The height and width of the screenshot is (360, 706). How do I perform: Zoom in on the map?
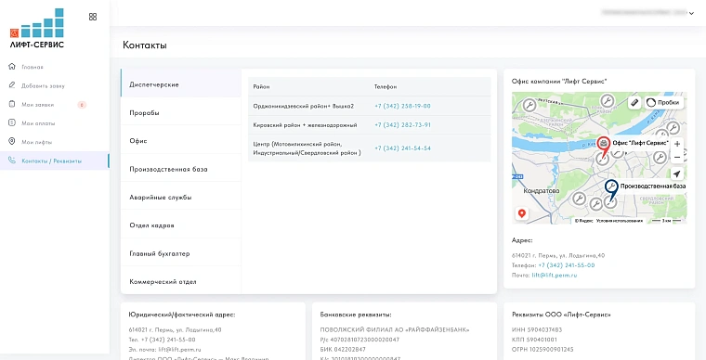pos(676,144)
